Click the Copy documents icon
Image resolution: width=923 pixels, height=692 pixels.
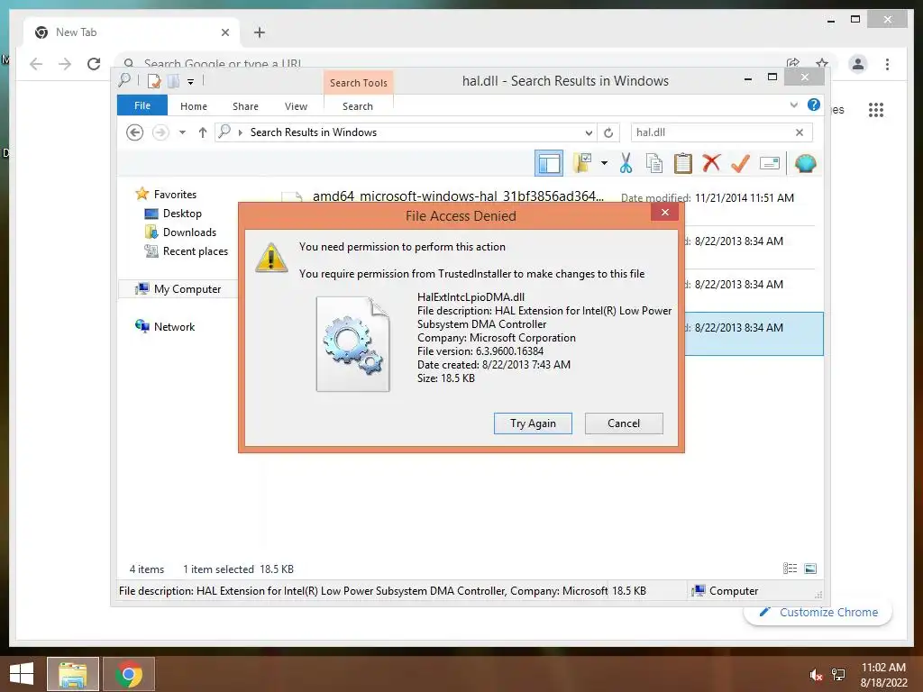654,163
